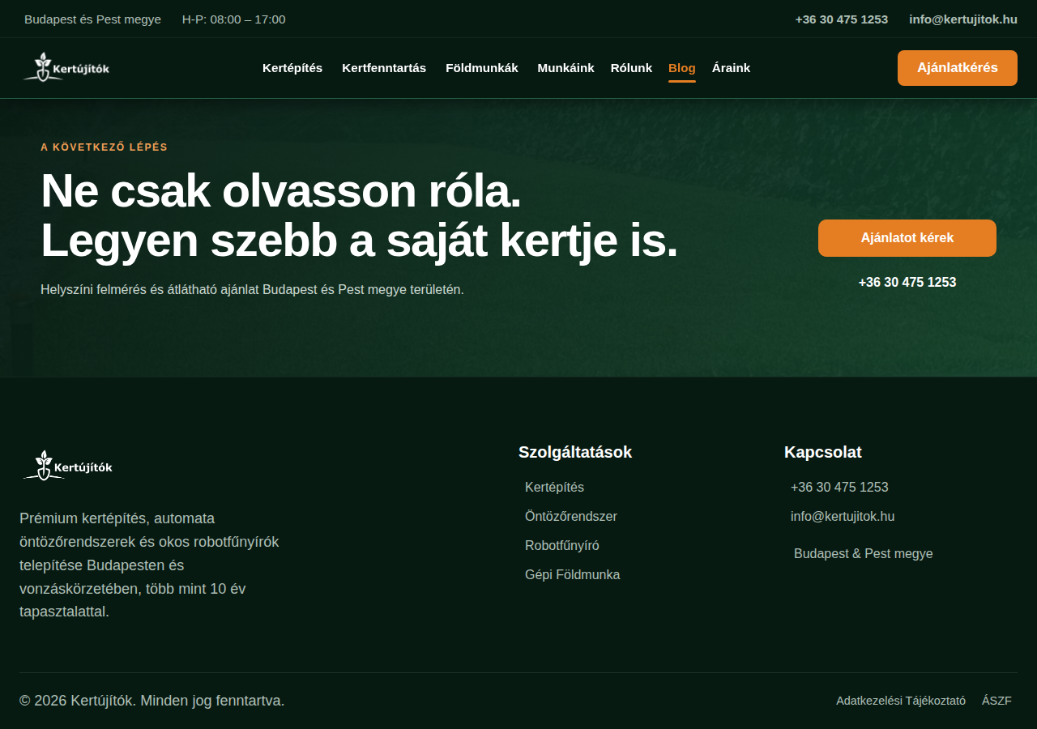Click the Kertújítók logo in the footer

pos(68,466)
